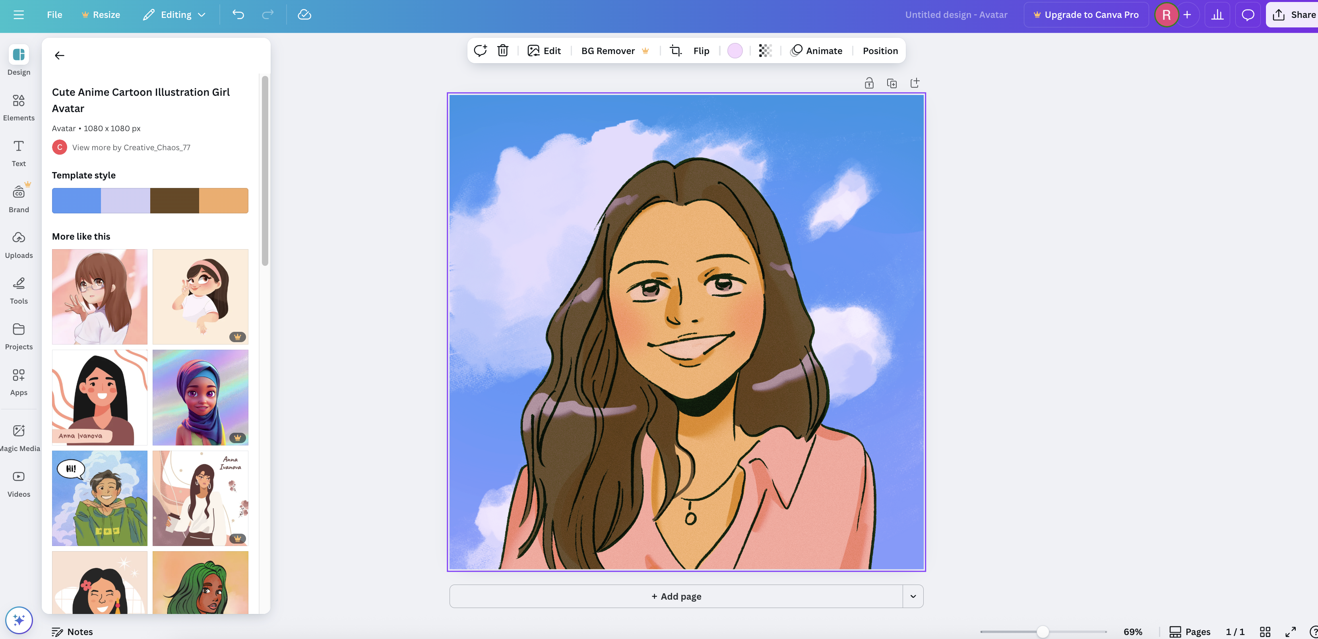The image size is (1318, 639).
Task: Flip the selected image
Action: (701, 50)
